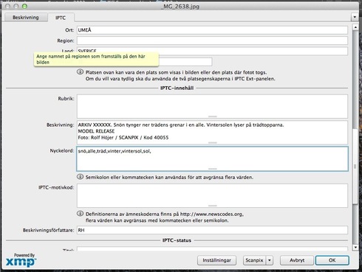The width and height of the screenshot is (362, 272).
Task: Click the IPTC-motivkod text area
Action: pyautogui.click(x=212, y=195)
